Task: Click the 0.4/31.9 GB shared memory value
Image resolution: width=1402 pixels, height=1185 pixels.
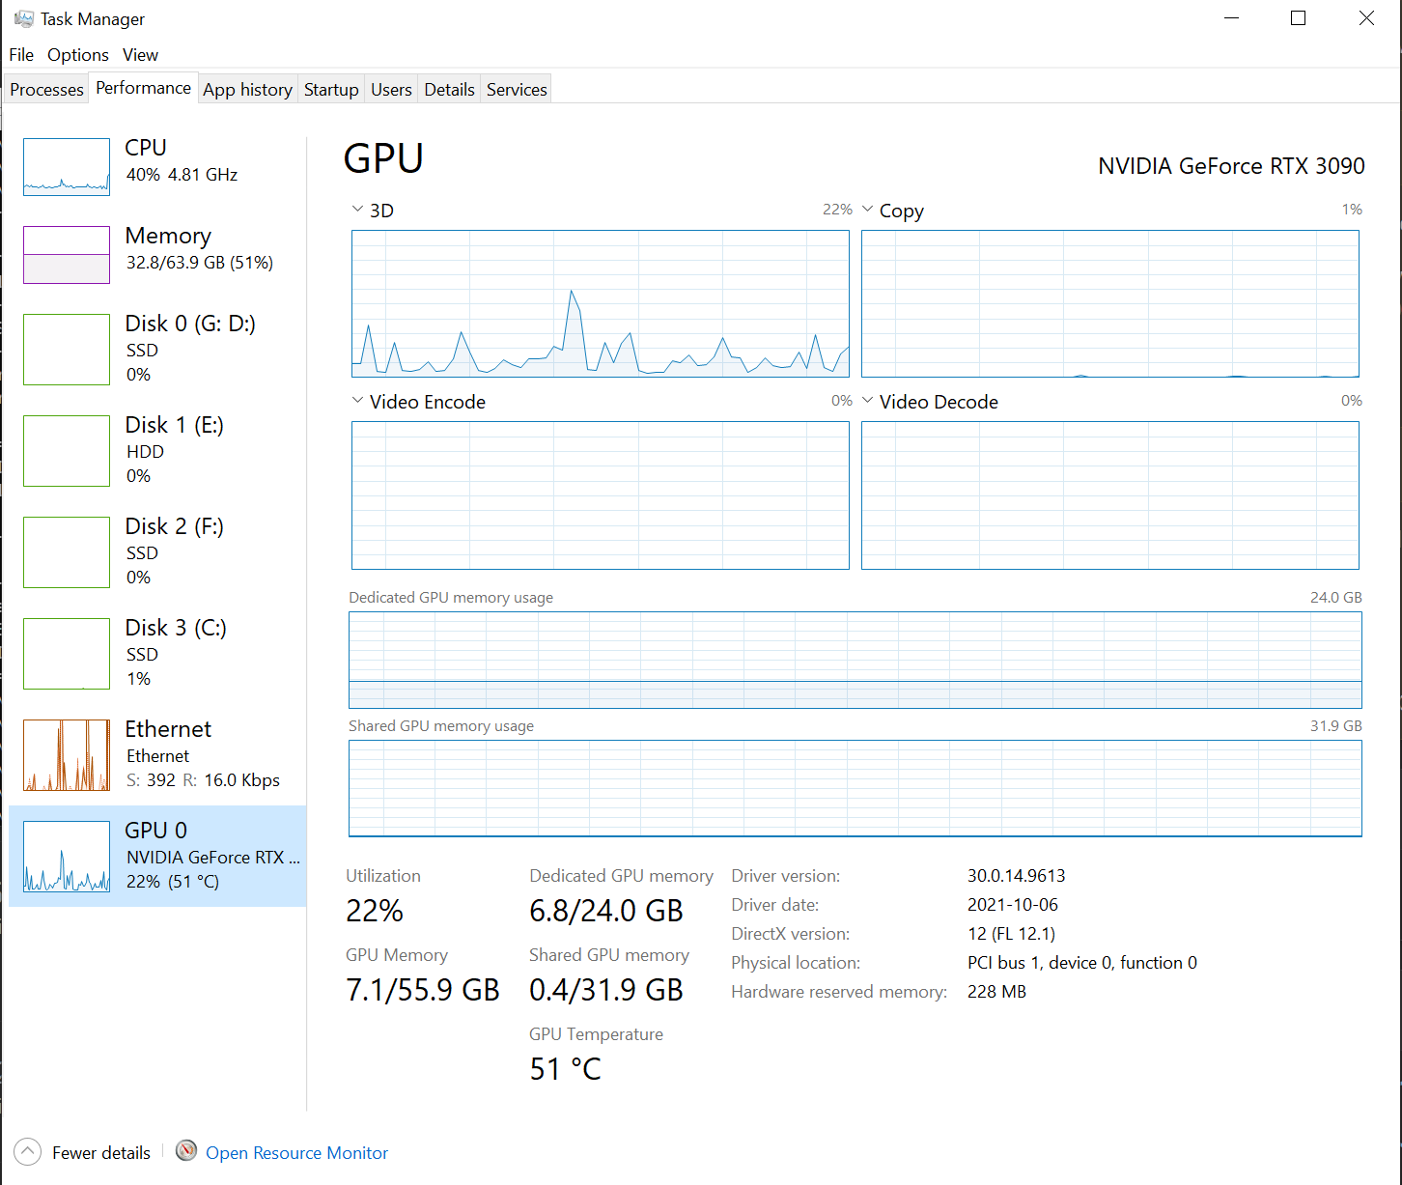Action: [x=606, y=990]
